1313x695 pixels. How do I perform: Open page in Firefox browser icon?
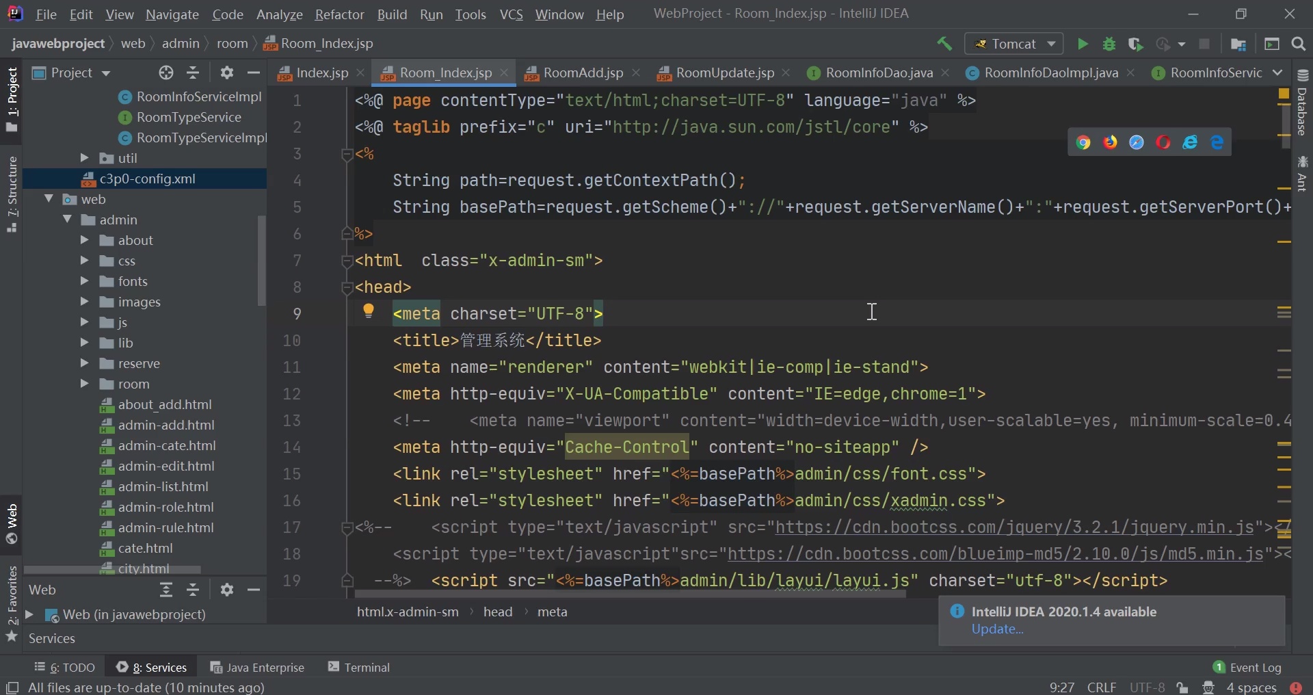[1110, 142]
